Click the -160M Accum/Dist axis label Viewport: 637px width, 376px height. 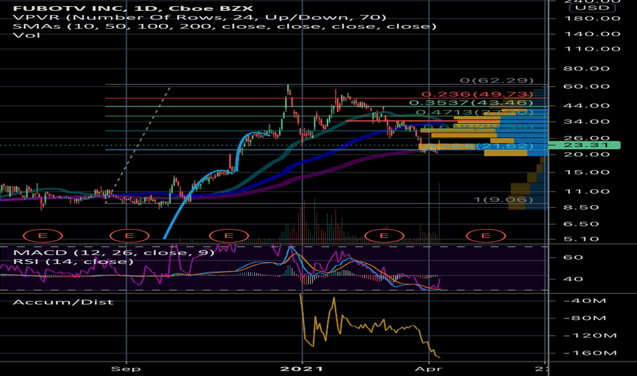point(591,353)
